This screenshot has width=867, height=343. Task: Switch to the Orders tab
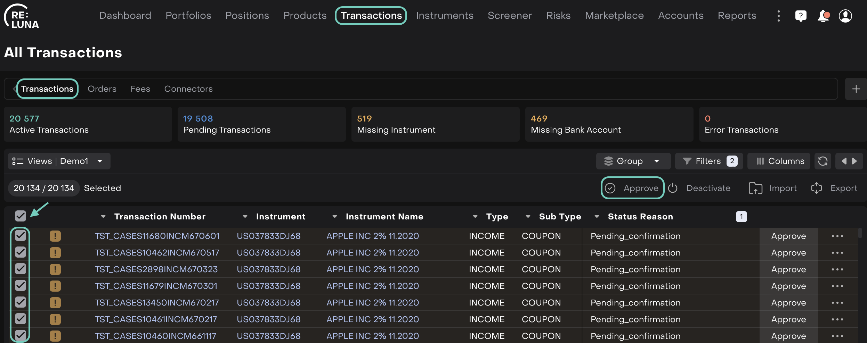(x=102, y=89)
